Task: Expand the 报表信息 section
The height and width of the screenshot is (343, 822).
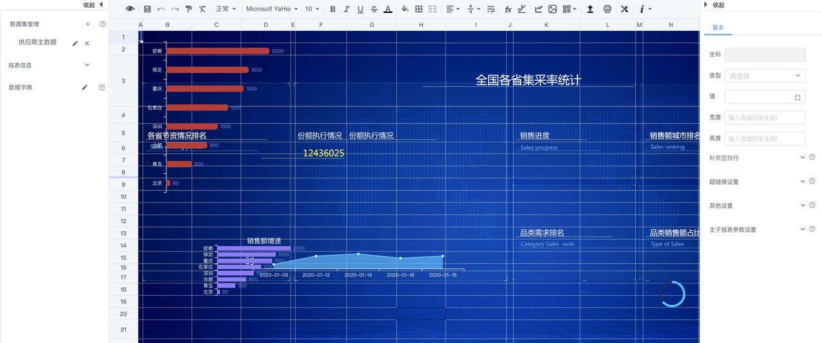Action: pos(87,65)
